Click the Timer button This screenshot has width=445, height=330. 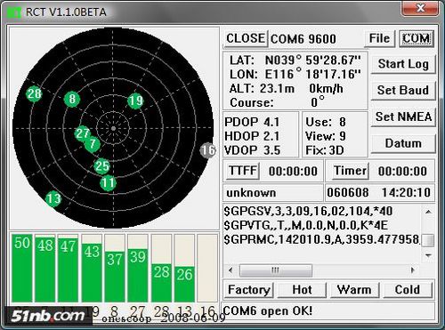tap(351, 171)
